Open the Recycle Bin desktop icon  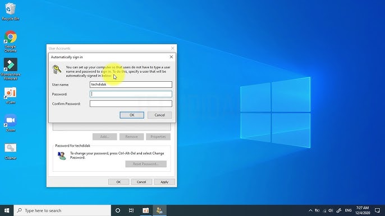click(x=10, y=11)
